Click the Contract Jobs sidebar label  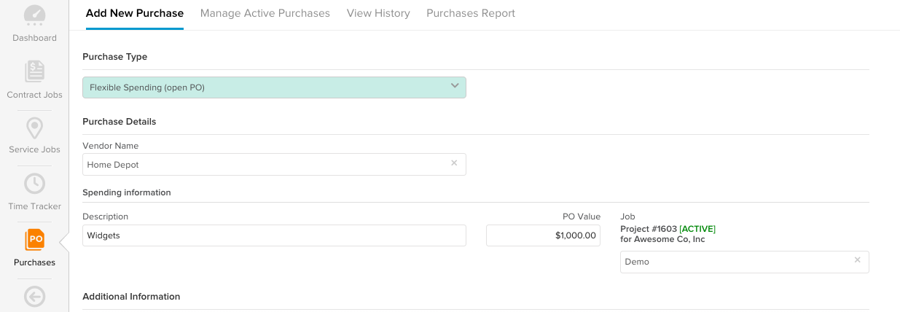pos(34,95)
